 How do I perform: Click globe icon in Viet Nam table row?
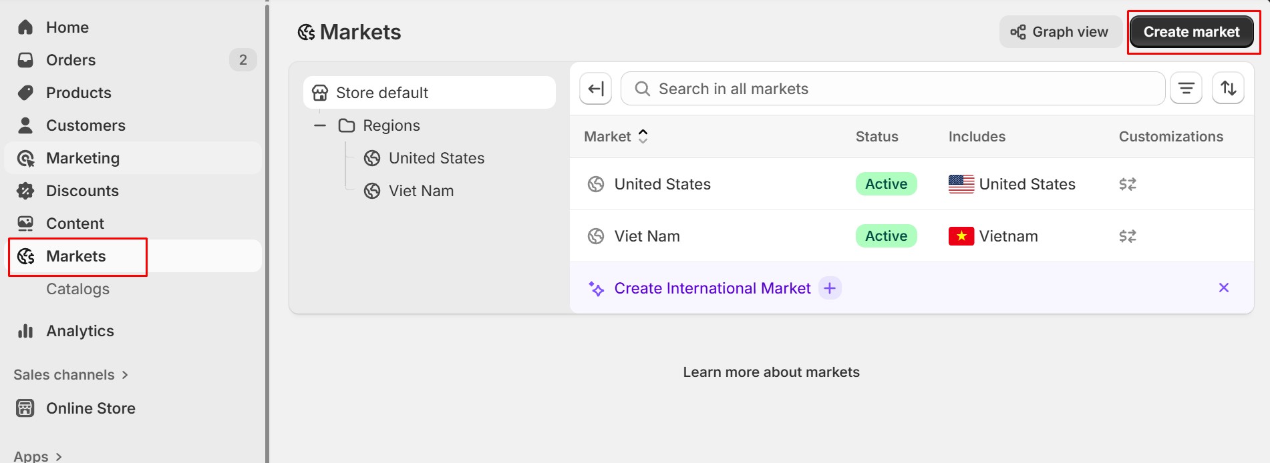pos(595,236)
